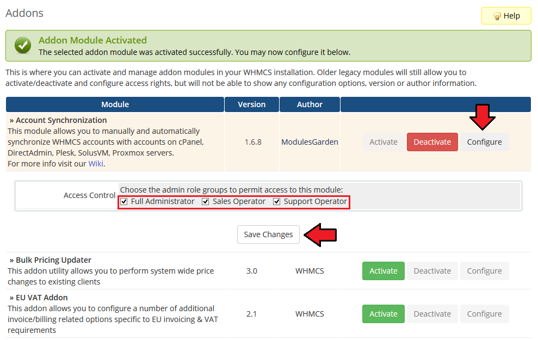Click version 3.0 of Bulk Pricing Updater
Image resolution: width=538 pixels, height=340 pixels.
click(251, 271)
